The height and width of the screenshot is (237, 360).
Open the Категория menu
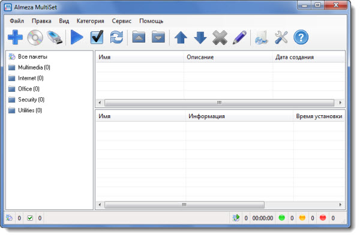[90, 21]
